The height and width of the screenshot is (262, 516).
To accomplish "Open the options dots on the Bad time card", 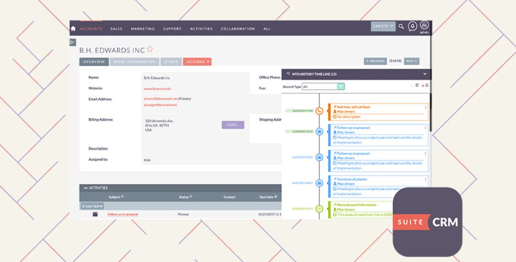I will (x=426, y=107).
